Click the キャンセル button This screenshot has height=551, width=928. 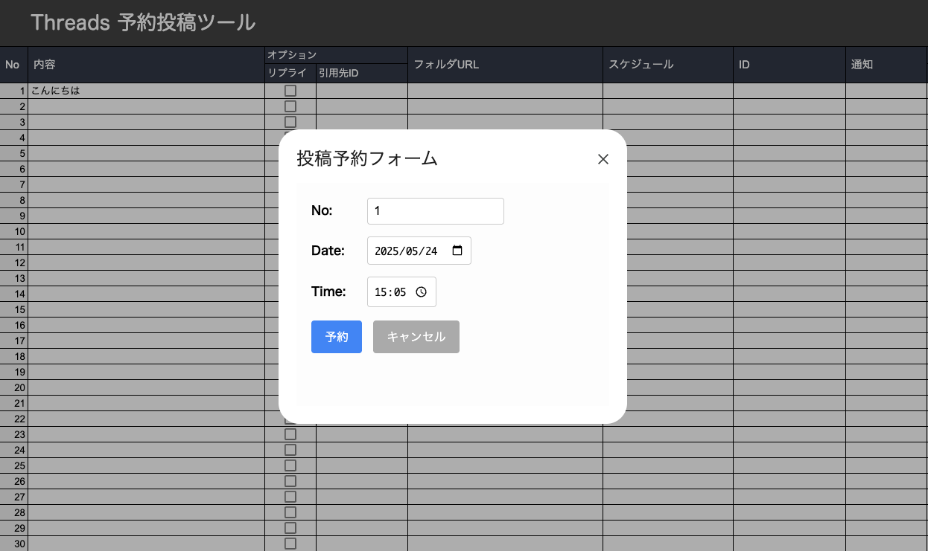(x=416, y=337)
